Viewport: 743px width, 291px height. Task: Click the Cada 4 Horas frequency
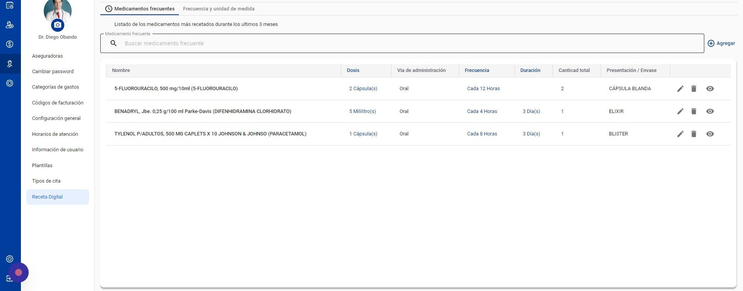point(482,111)
